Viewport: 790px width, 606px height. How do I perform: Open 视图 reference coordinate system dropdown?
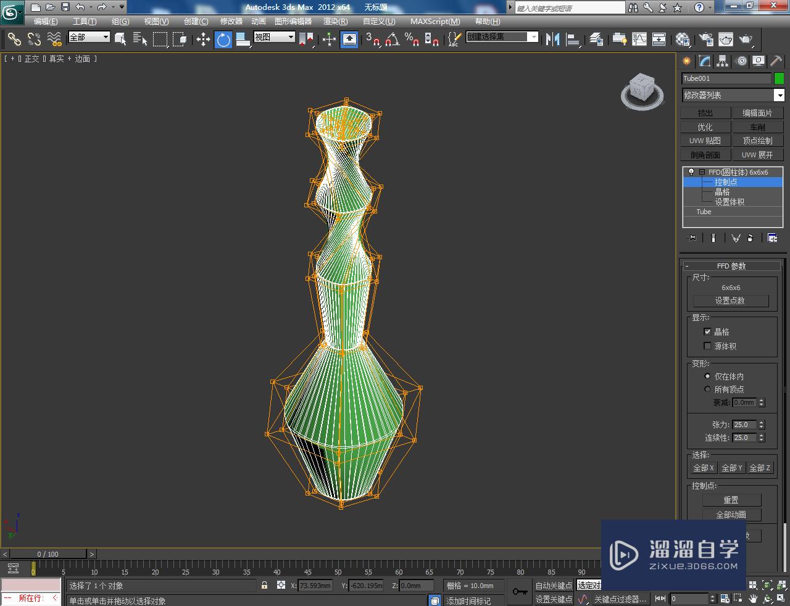(x=275, y=37)
